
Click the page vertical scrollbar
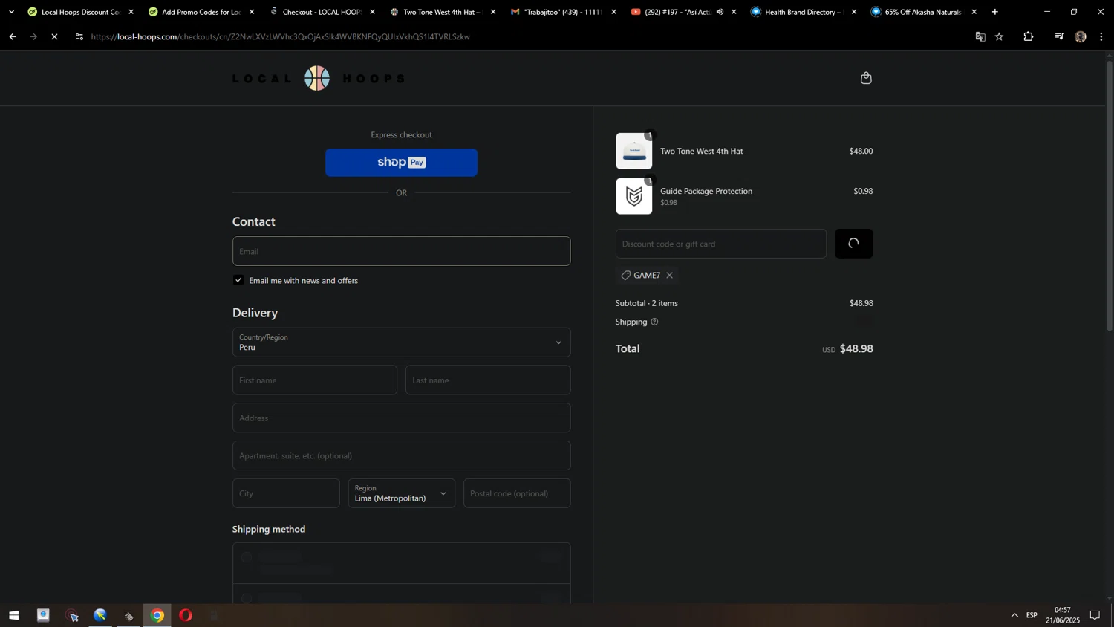tap(1110, 196)
